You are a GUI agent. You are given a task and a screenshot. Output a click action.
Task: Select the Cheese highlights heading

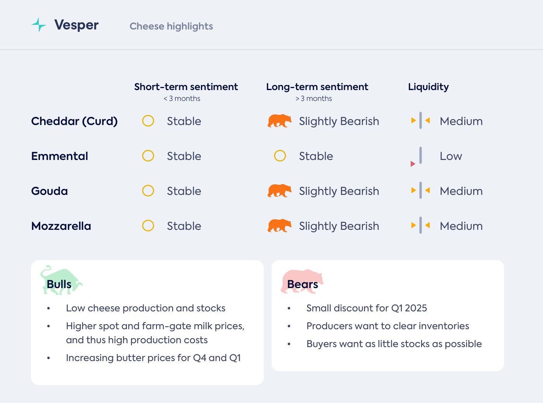[171, 26]
